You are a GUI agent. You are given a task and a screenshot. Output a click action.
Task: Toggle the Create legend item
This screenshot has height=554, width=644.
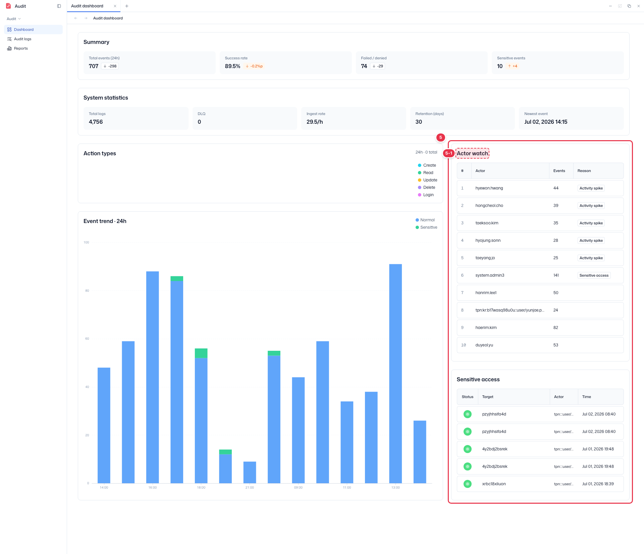(x=427, y=165)
